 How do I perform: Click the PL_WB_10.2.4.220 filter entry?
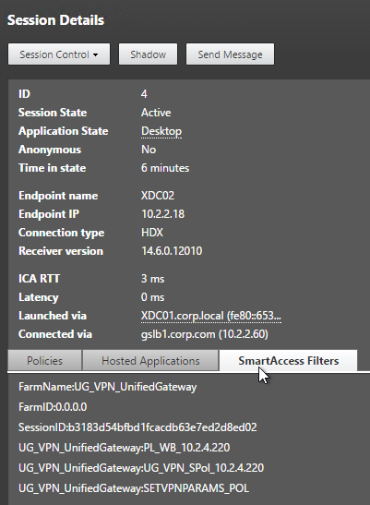point(124,448)
